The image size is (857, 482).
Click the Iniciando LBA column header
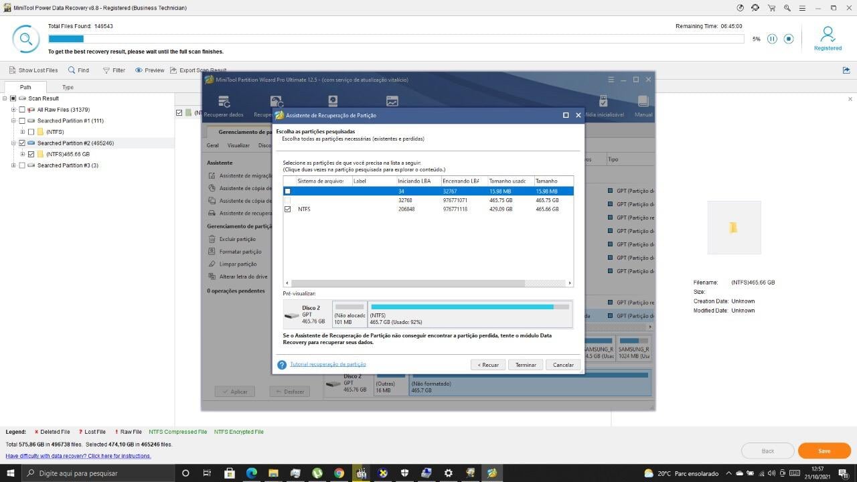(418, 181)
